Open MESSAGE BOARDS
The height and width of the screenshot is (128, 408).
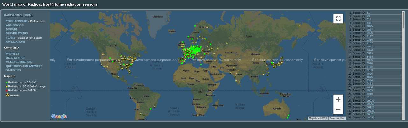coord(19,62)
